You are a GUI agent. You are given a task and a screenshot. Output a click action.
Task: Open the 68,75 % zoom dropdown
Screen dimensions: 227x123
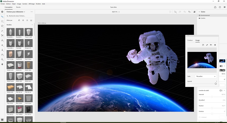[x=116, y=12]
